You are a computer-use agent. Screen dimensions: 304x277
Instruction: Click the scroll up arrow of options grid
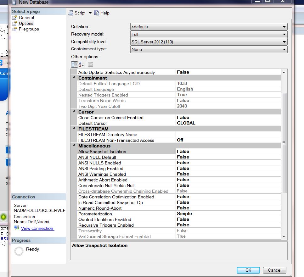pyautogui.click(x=284, y=72)
